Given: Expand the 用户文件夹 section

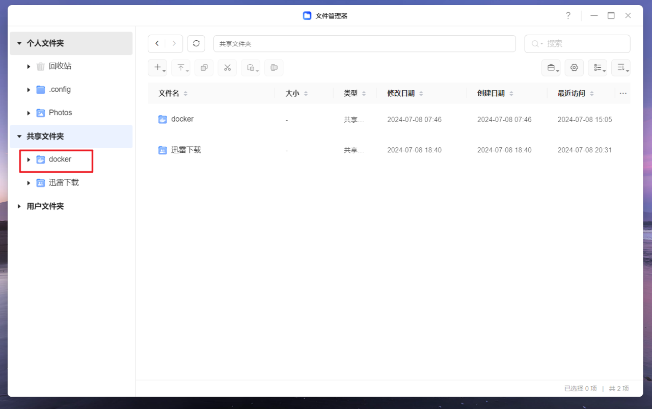Looking at the screenshot, I should 19,206.
